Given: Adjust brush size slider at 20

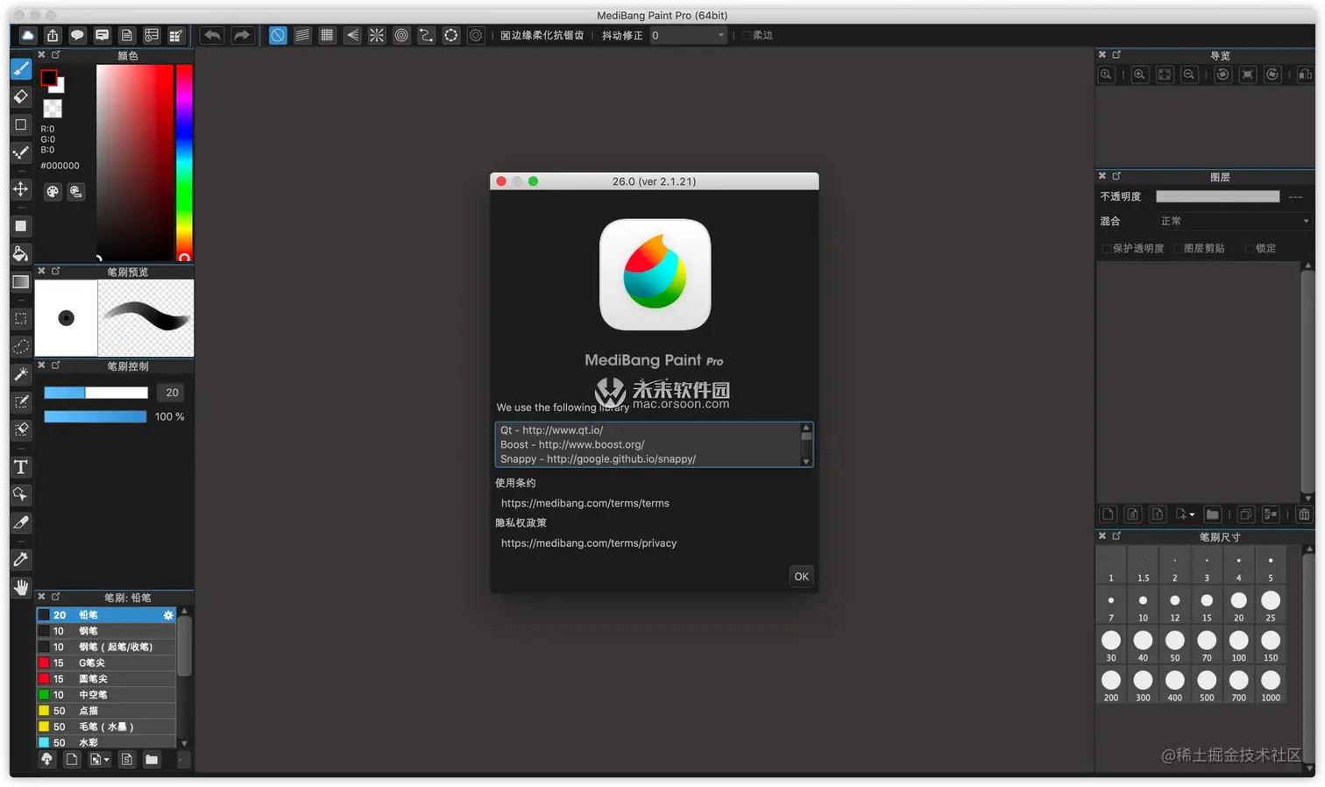Looking at the screenshot, I should pyautogui.click(x=96, y=393).
